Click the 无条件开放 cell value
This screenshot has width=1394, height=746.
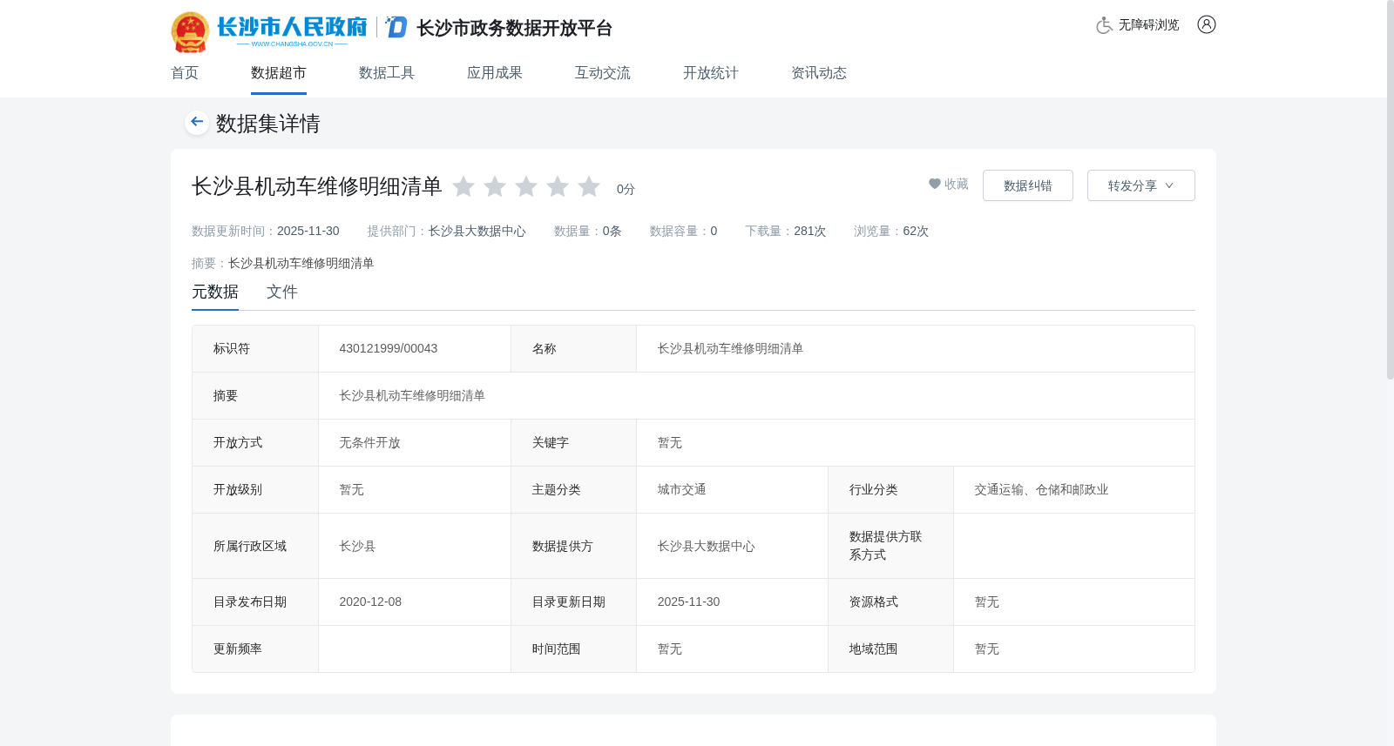click(370, 442)
